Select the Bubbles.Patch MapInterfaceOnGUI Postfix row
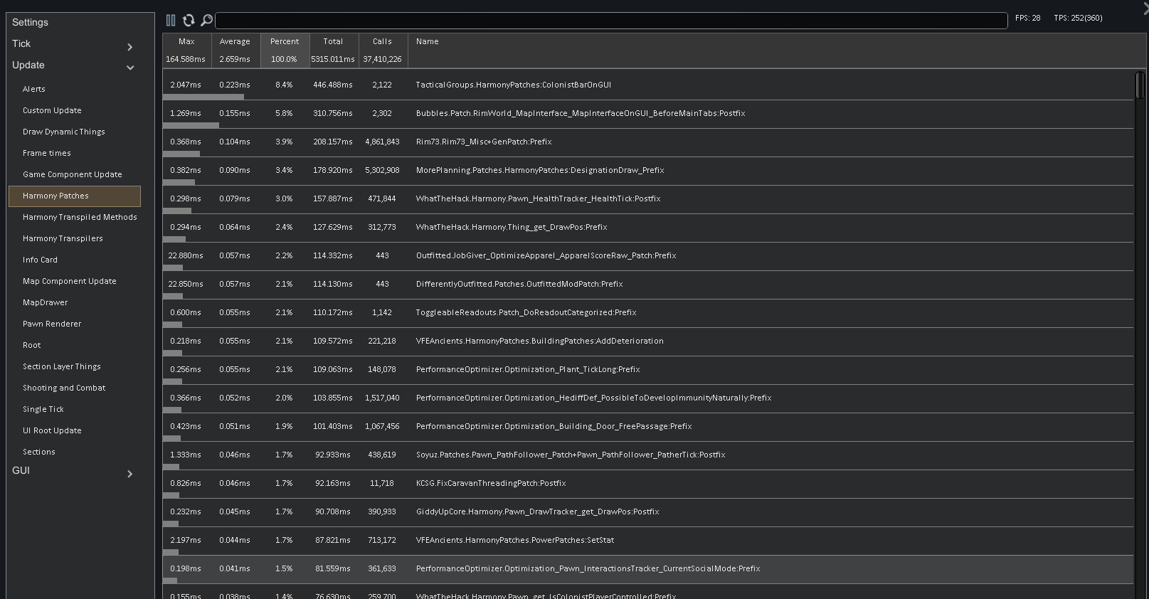 pyautogui.click(x=648, y=114)
